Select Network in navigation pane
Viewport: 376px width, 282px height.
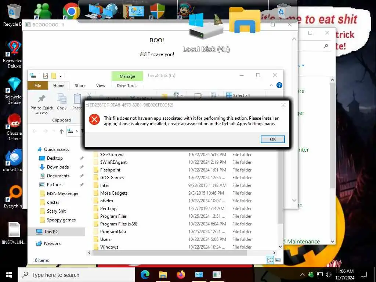(52, 243)
